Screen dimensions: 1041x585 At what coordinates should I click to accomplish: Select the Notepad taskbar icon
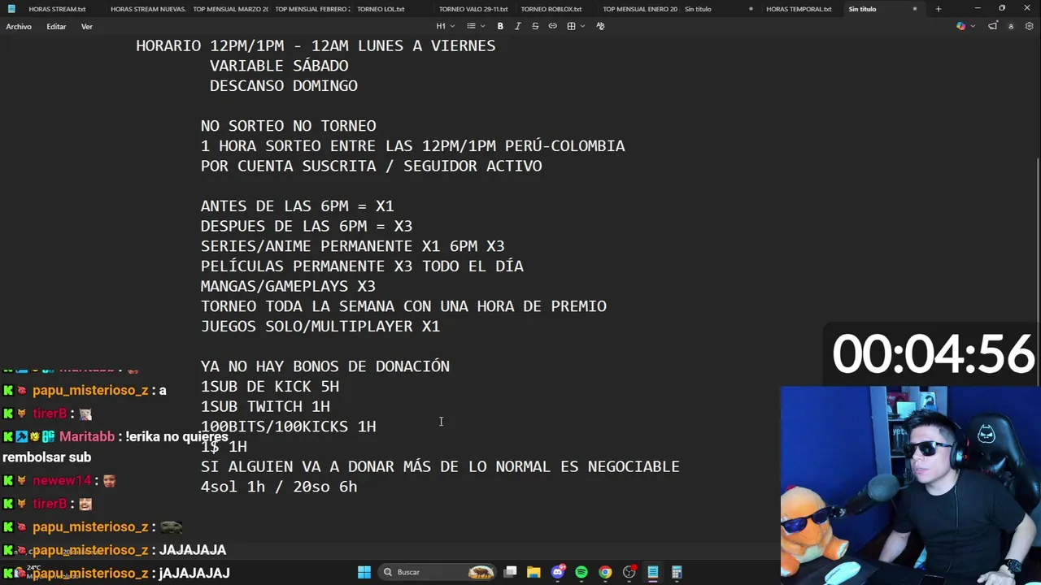[652, 572]
